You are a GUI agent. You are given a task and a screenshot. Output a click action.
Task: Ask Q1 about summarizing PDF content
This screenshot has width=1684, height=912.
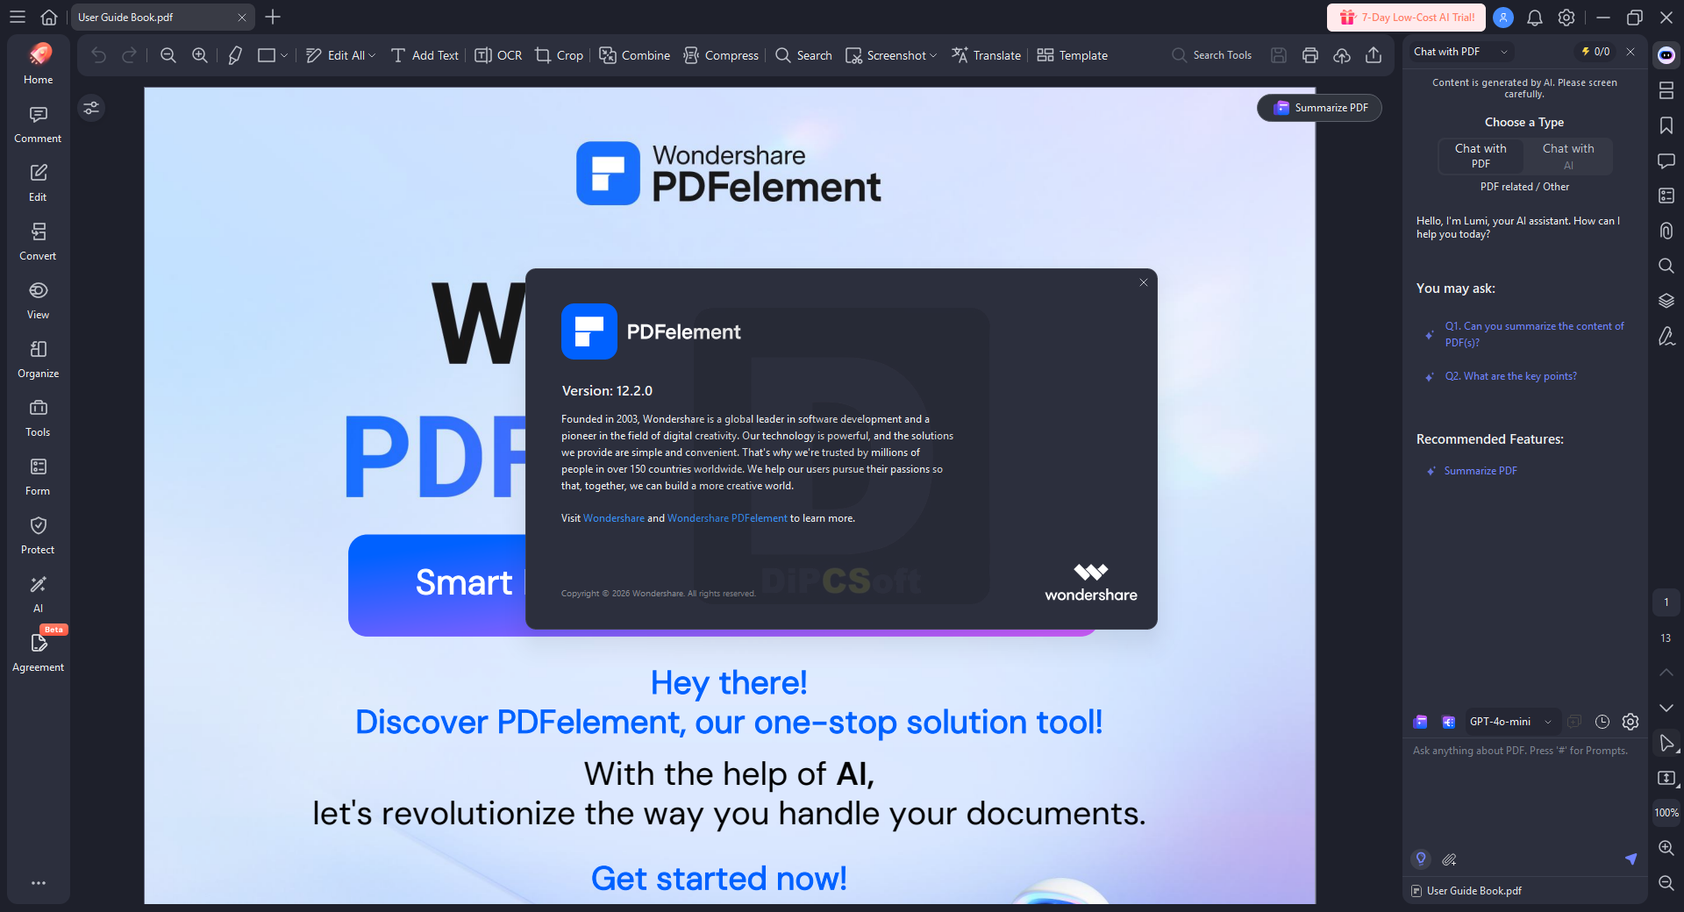[1534, 334]
